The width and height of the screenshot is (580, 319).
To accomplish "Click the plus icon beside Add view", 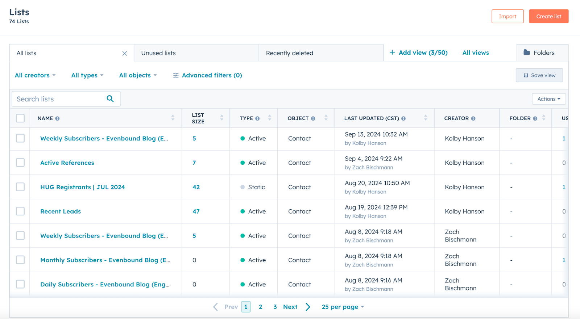I will (392, 53).
